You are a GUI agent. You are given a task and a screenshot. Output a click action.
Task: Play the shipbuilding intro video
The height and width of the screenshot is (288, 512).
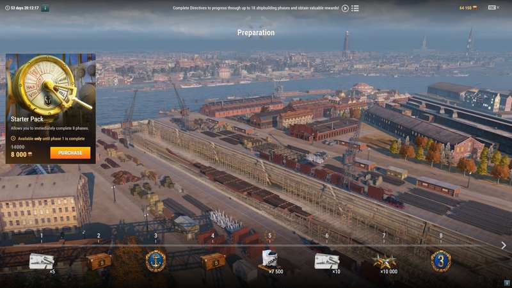(345, 8)
